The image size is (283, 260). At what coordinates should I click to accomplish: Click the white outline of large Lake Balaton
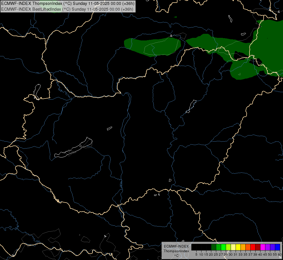tap(73, 148)
